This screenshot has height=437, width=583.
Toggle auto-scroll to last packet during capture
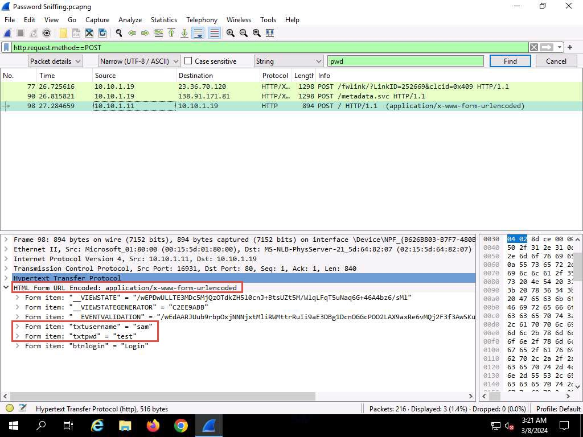pyautogui.click(x=198, y=33)
